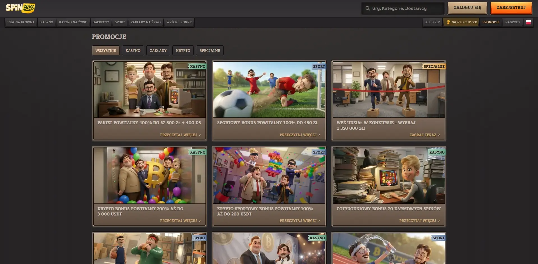
Task: Open the KLUB VIP page
Action: 432,22
